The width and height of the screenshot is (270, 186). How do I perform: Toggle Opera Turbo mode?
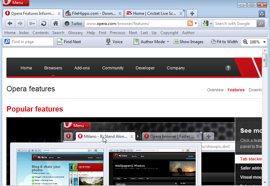tap(73, 24)
